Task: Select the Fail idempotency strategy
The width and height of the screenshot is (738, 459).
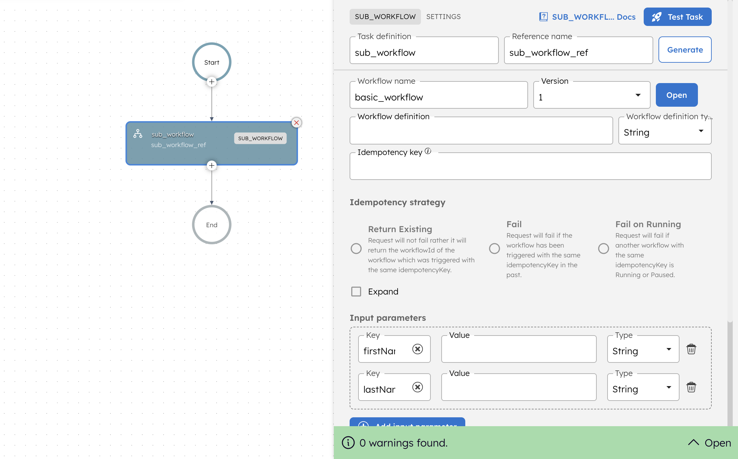Action: [494, 249]
